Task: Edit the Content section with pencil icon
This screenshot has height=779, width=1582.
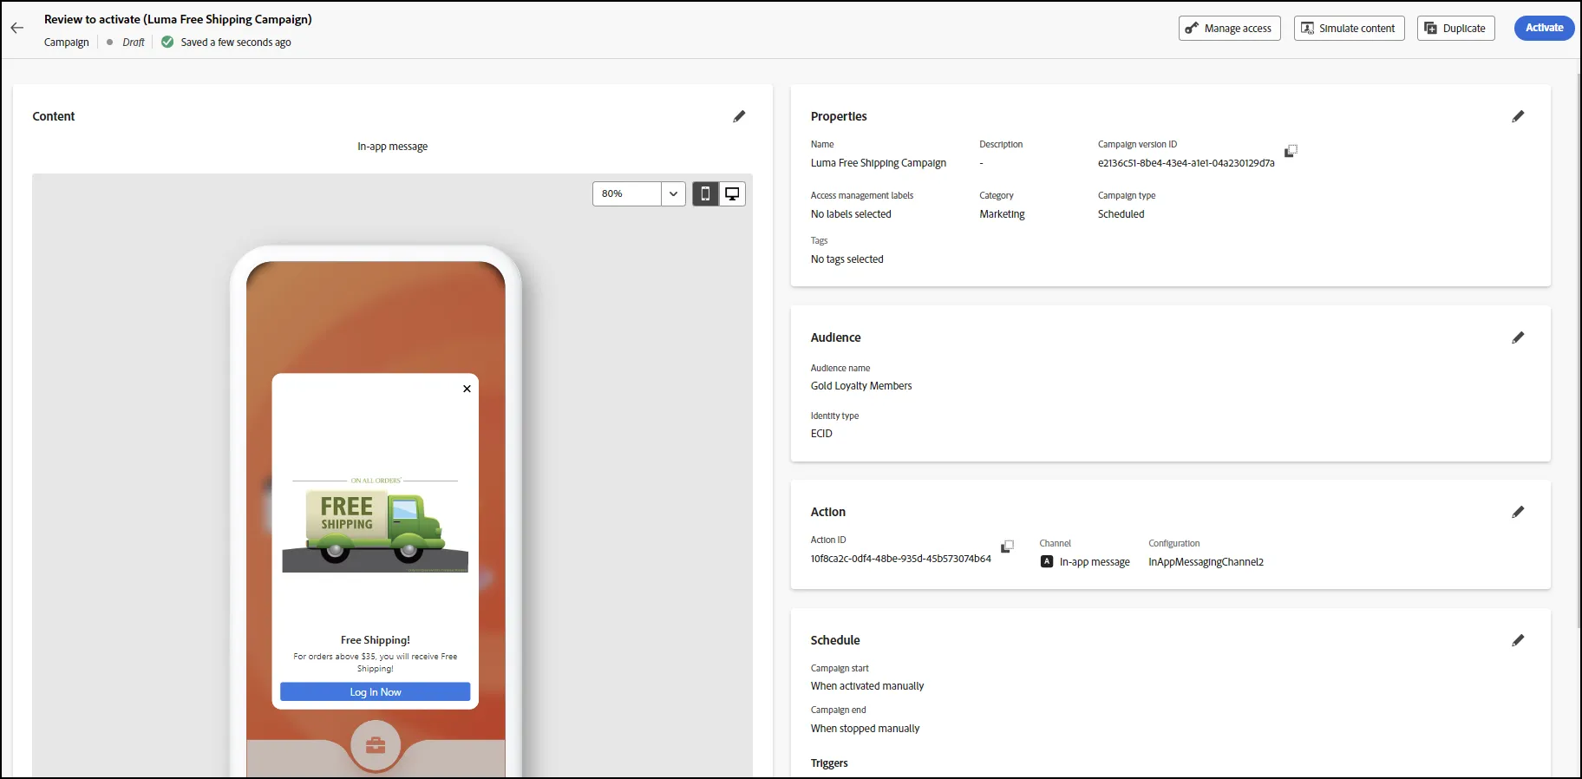Action: coord(739,116)
